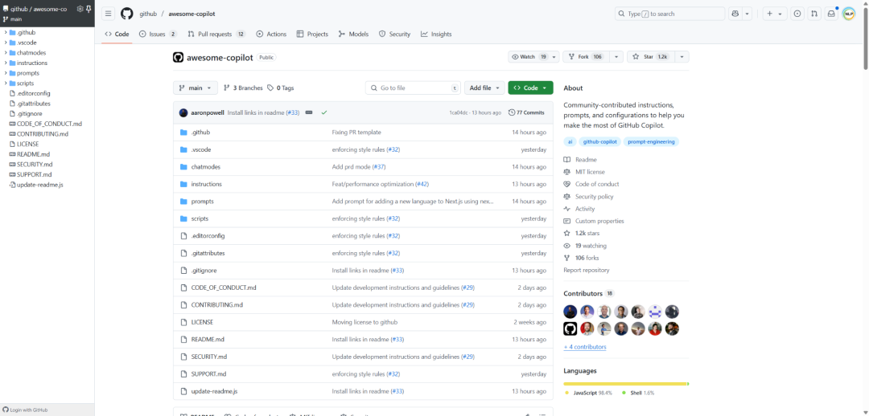Open the header pull requests icon
This screenshot has width=869, height=416.
[813, 14]
